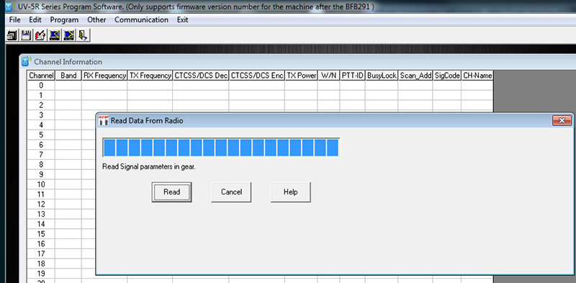This screenshot has height=283, width=576.
Task: Click the Read button in the dialog
Action: 171,192
